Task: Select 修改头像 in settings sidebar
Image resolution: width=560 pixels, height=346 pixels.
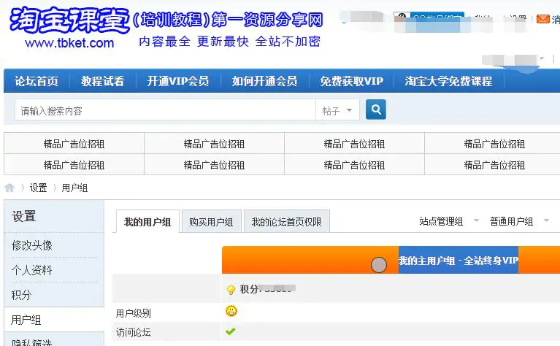Action: click(x=32, y=245)
